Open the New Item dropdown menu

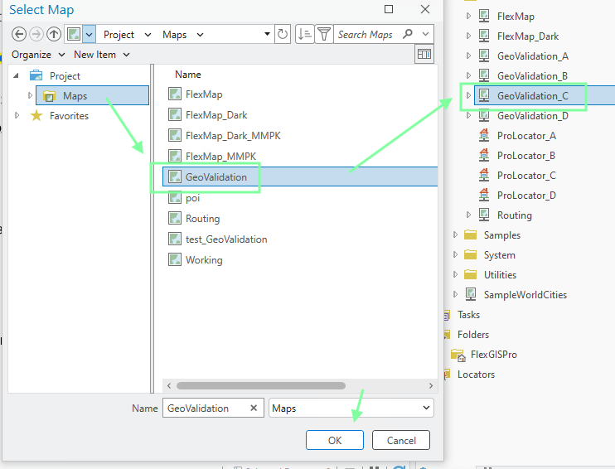pos(101,55)
